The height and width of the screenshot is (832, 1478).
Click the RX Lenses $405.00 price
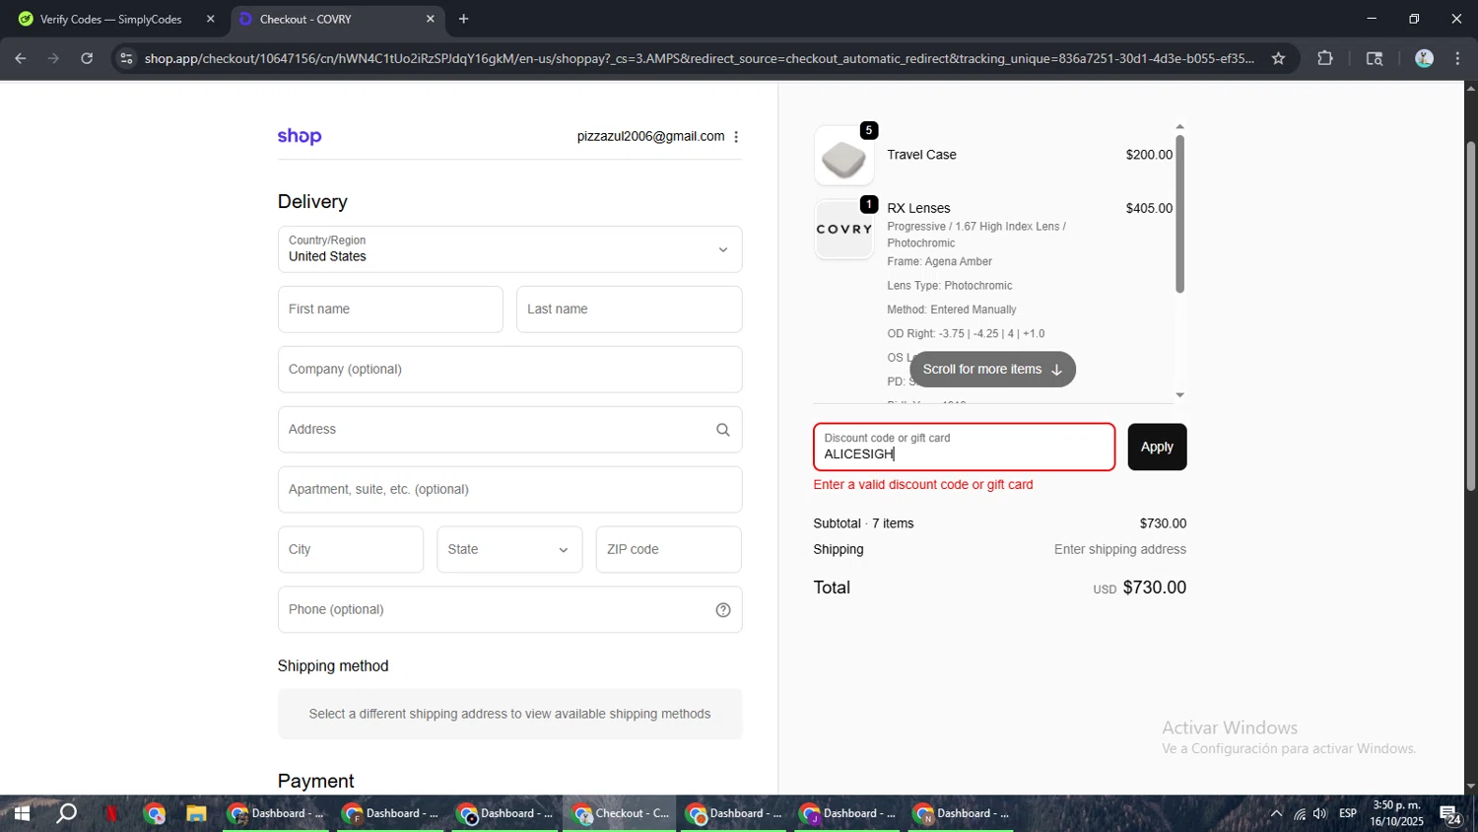[1149, 209]
